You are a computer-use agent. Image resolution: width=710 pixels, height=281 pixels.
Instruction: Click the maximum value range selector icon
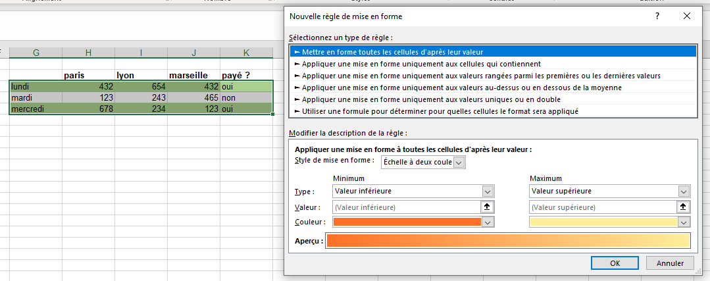tap(684, 207)
